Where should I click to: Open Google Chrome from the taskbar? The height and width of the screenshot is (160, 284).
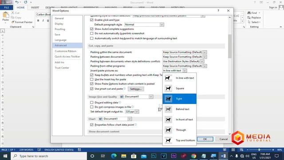[x=193, y=156]
